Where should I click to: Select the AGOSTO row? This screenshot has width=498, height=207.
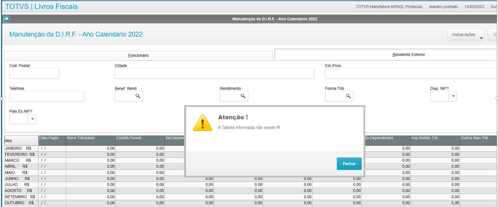point(251,191)
